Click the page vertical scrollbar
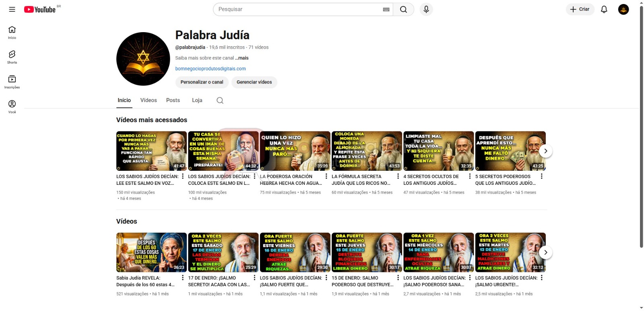Image resolution: width=644 pixels, height=311 pixels. [x=641, y=121]
